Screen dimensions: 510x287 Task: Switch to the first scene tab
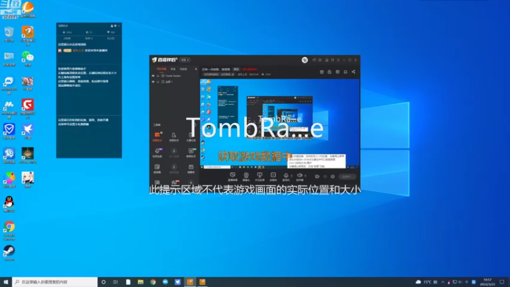[161, 69]
